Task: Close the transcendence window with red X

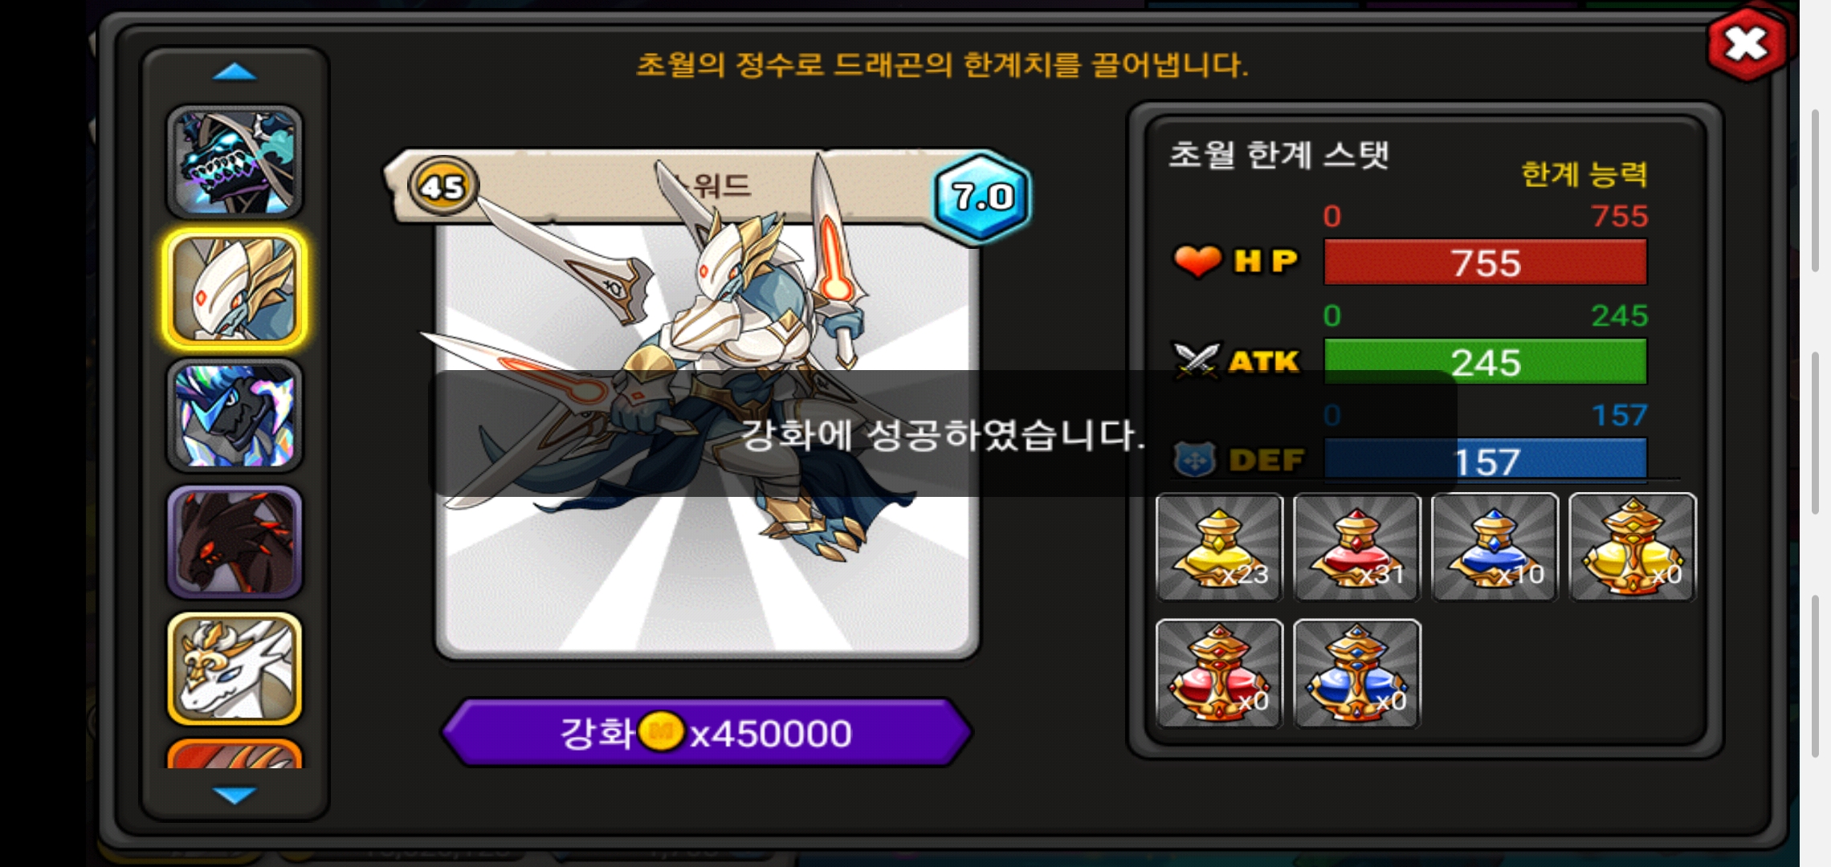Action: click(1747, 44)
